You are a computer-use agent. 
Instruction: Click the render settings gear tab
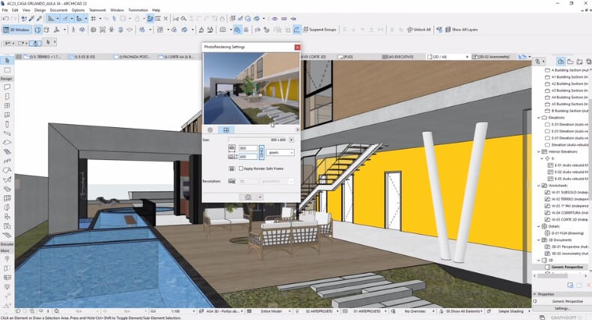pyautogui.click(x=210, y=130)
